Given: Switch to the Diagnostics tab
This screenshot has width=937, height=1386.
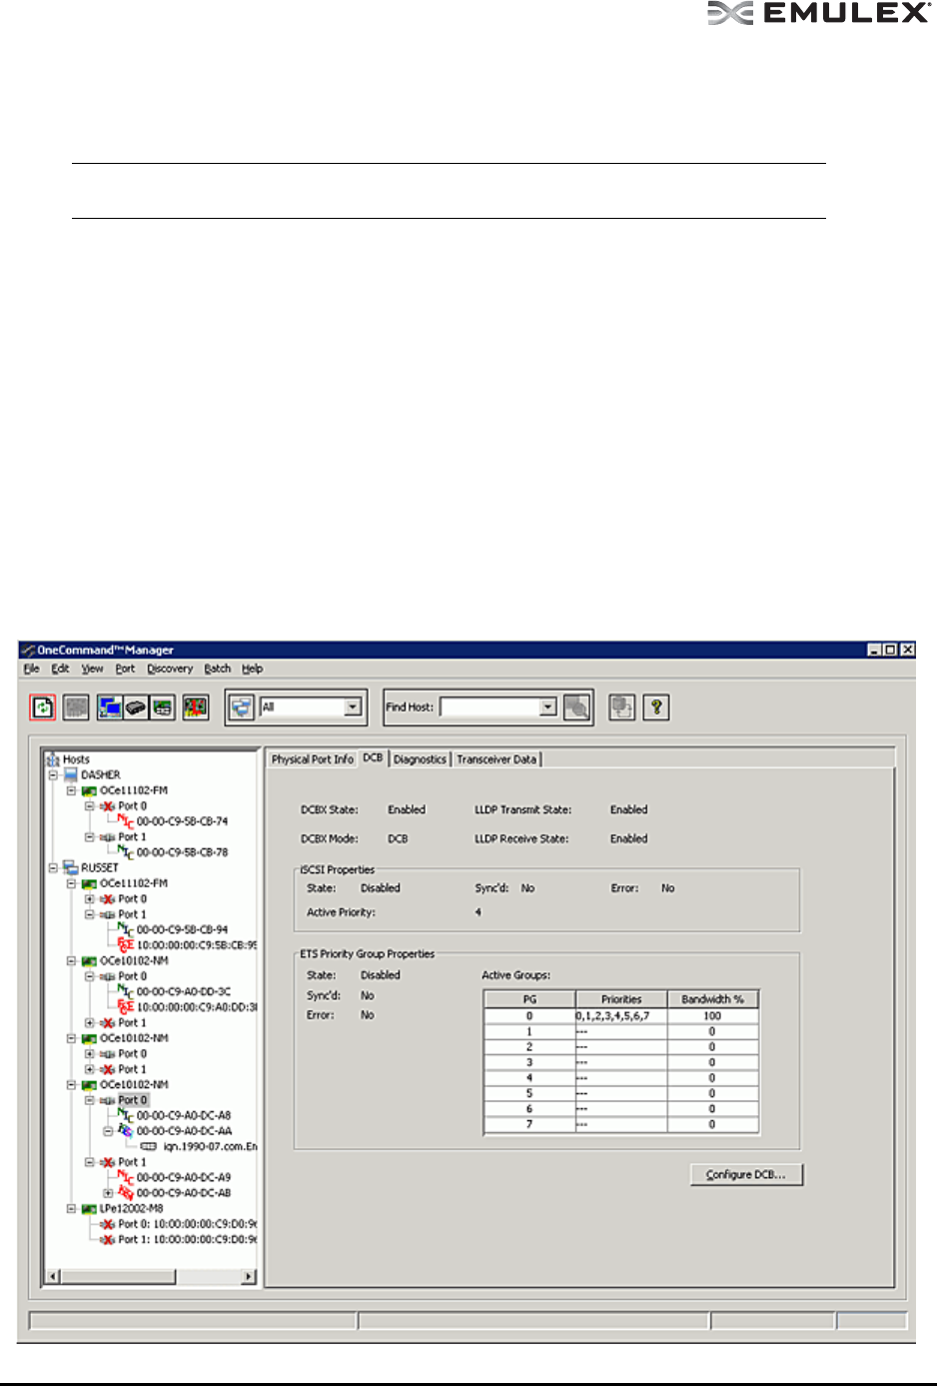Looking at the screenshot, I should (420, 759).
